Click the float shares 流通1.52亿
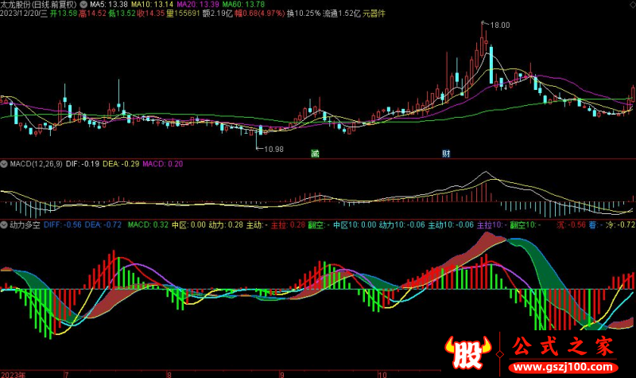Screen dimensions: 636x378 coord(342,14)
